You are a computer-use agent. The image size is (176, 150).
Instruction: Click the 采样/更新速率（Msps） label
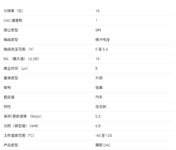point(23,116)
